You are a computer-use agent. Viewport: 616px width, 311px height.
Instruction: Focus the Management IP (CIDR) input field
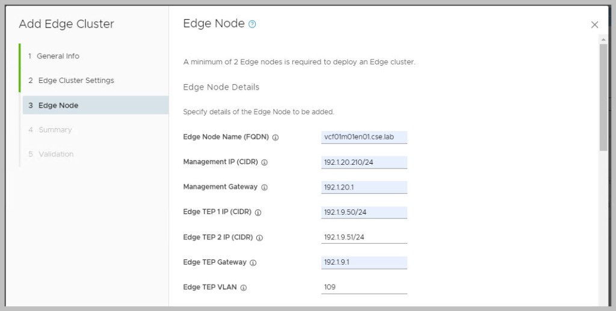tap(364, 162)
